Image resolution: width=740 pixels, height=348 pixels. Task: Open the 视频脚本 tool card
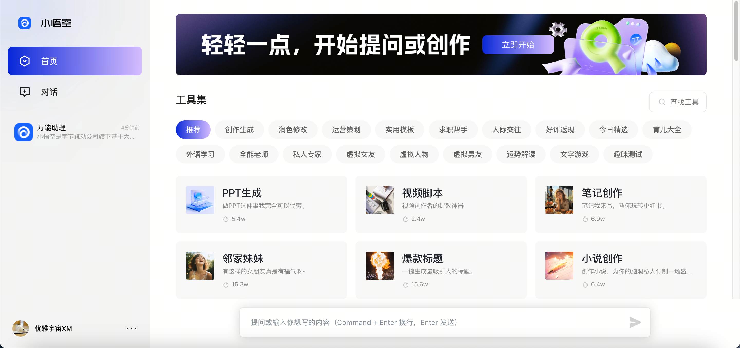[x=441, y=204]
